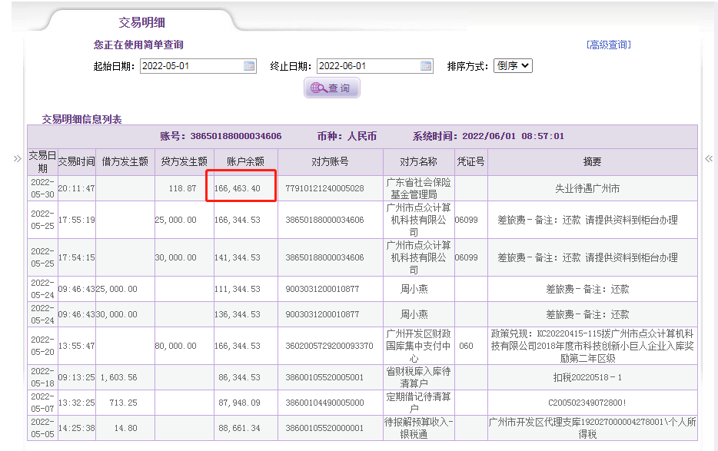Viewport: 718px width, 451px height.
Task: Click the time 20:11:47 cell
Action: pyautogui.click(x=76, y=188)
